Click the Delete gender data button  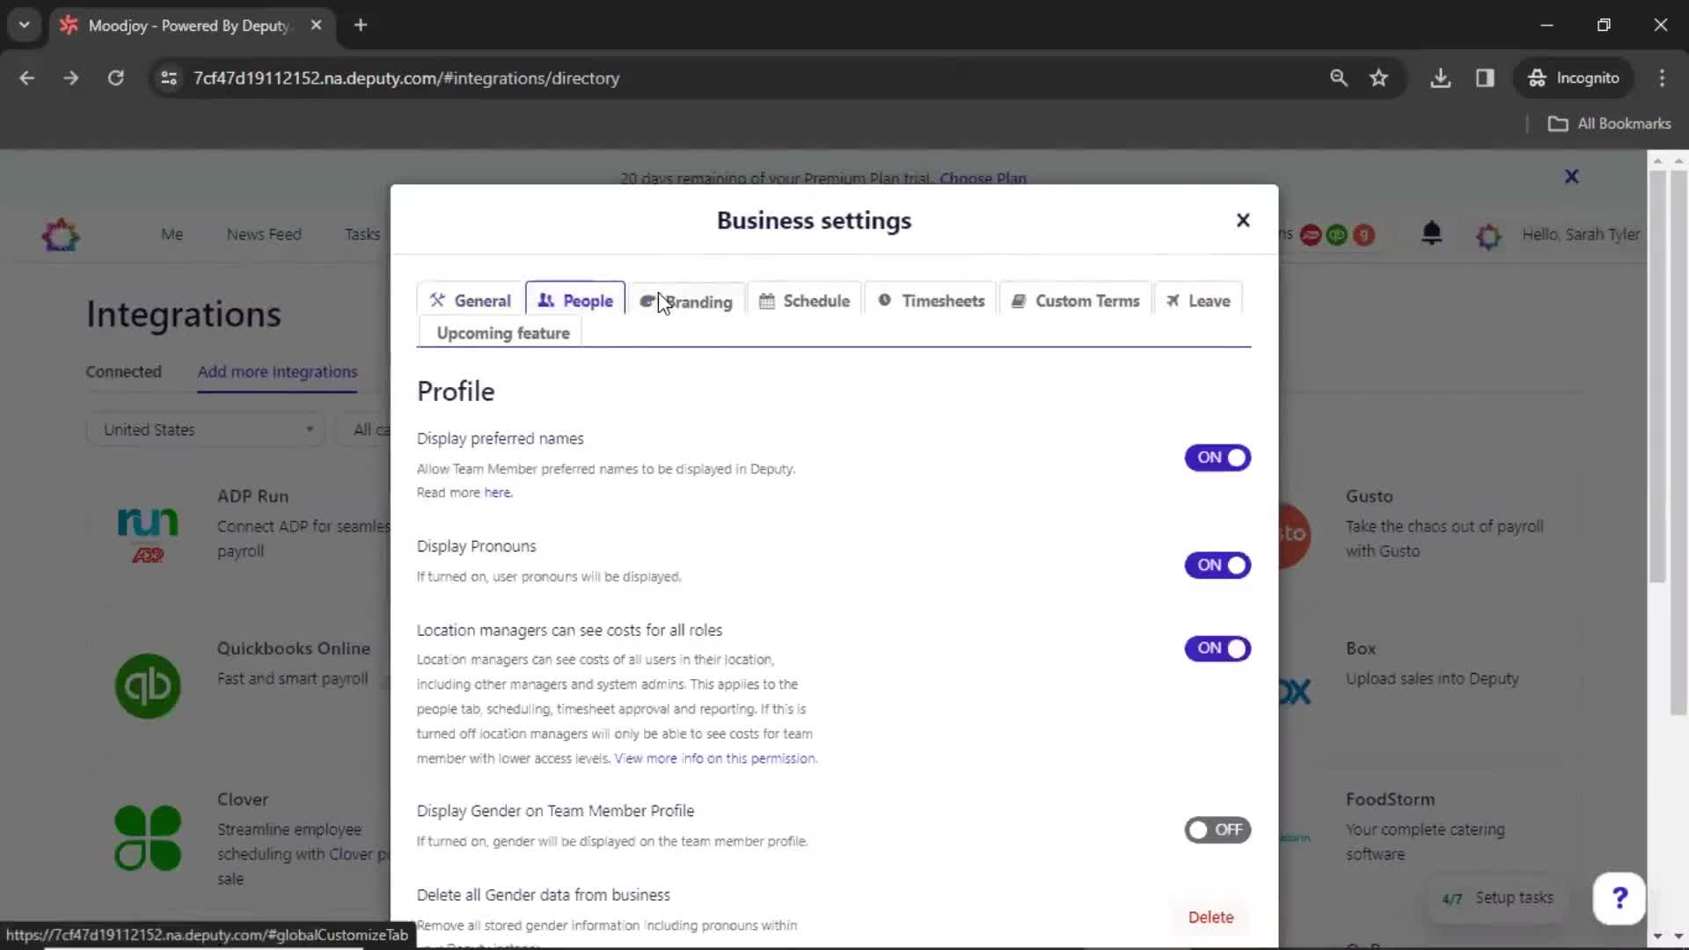1210,917
